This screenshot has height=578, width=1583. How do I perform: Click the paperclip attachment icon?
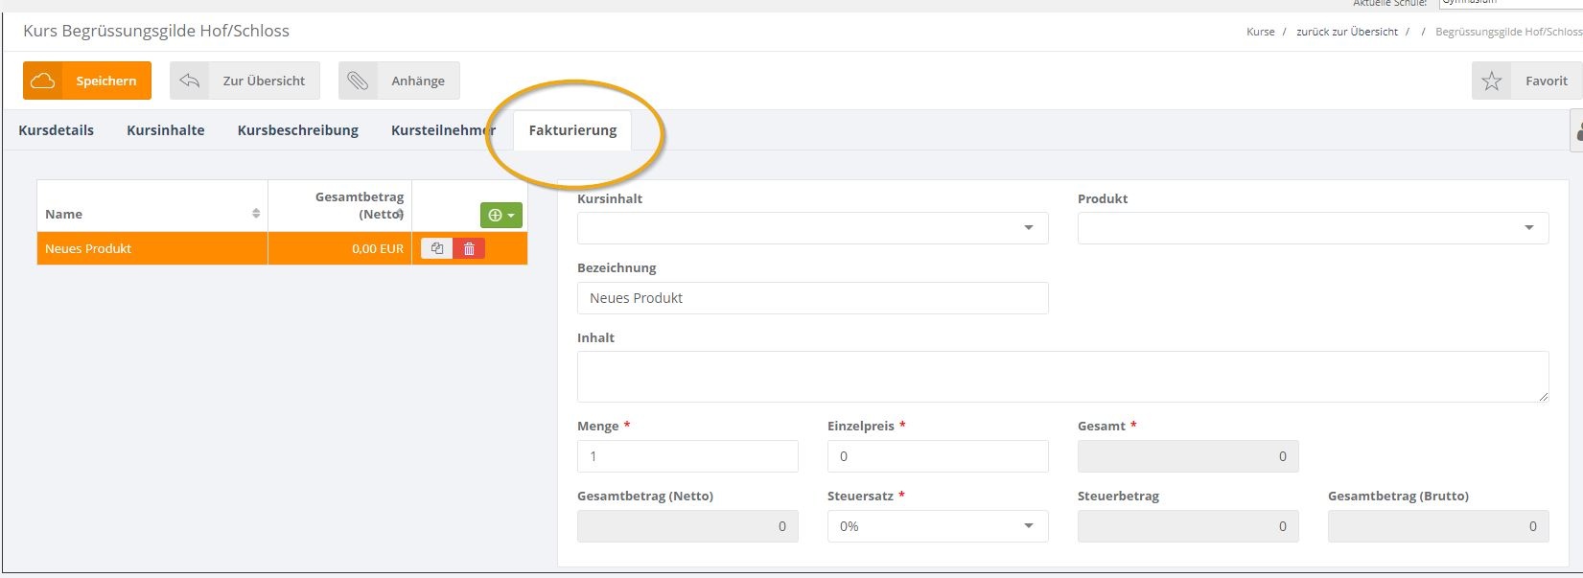(x=358, y=81)
